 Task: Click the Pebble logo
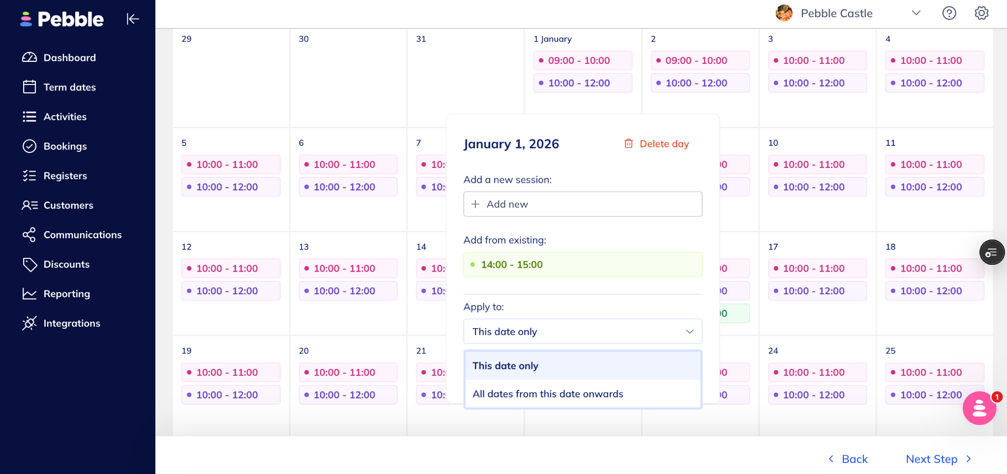tap(62, 19)
